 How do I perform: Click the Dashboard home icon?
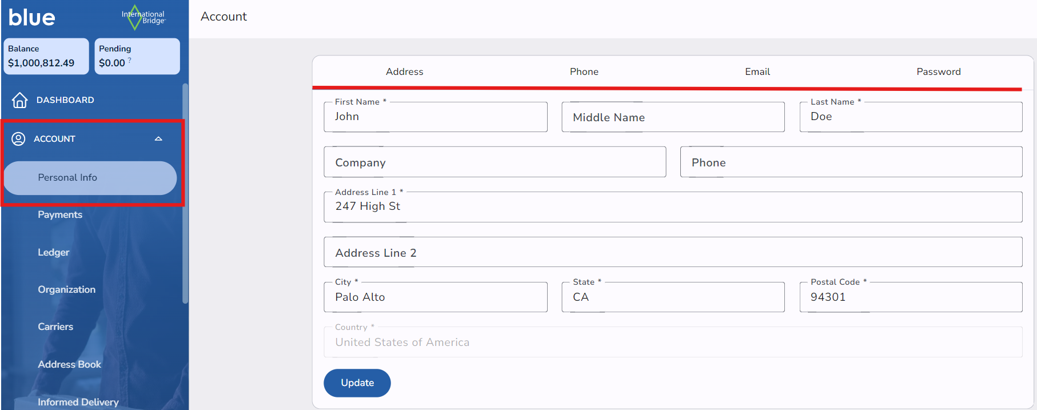click(x=20, y=100)
